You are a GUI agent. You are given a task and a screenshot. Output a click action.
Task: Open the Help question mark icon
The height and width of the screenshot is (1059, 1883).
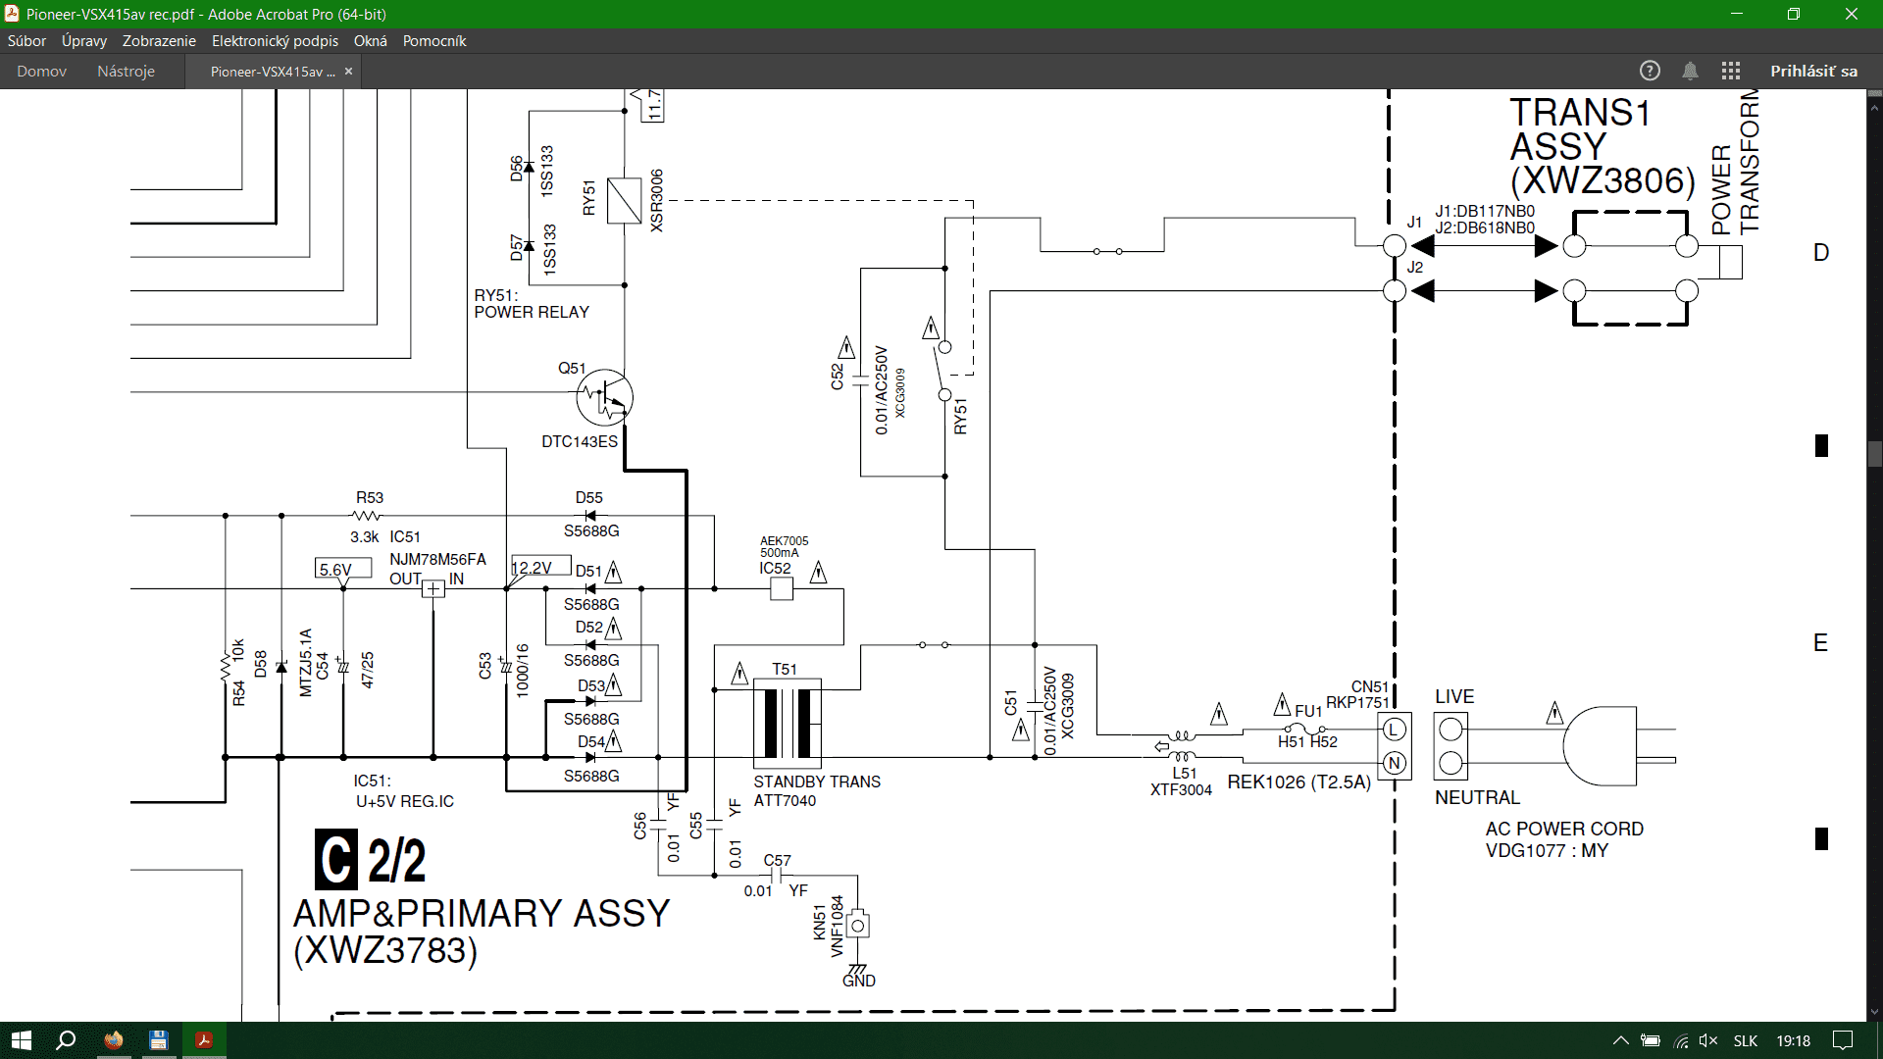click(x=1650, y=71)
